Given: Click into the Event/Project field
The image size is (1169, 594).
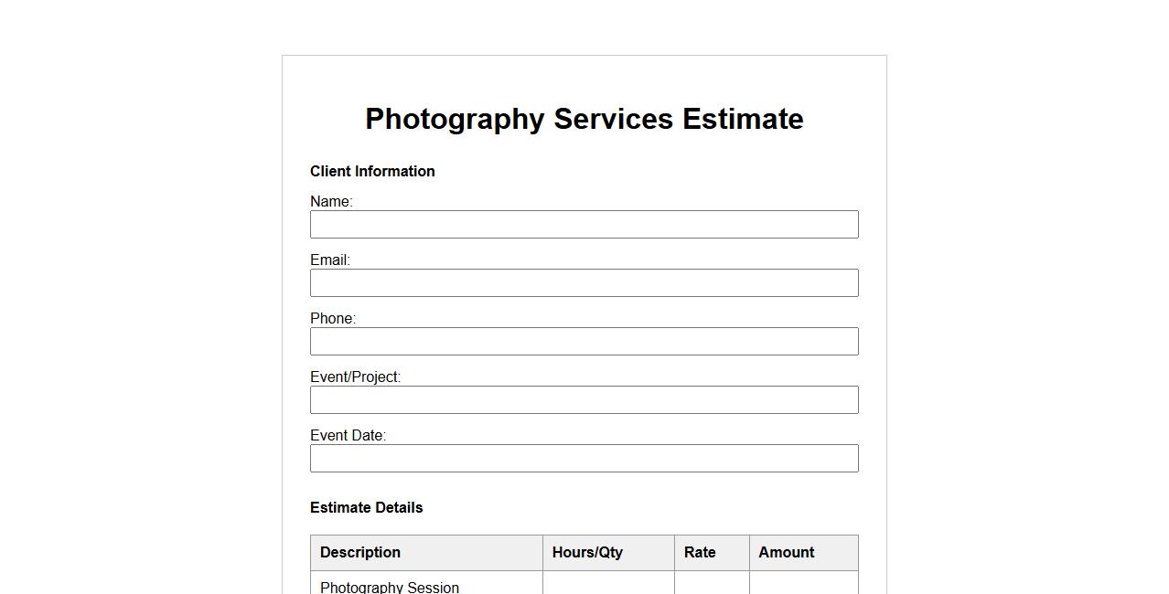Looking at the screenshot, I should point(584,400).
